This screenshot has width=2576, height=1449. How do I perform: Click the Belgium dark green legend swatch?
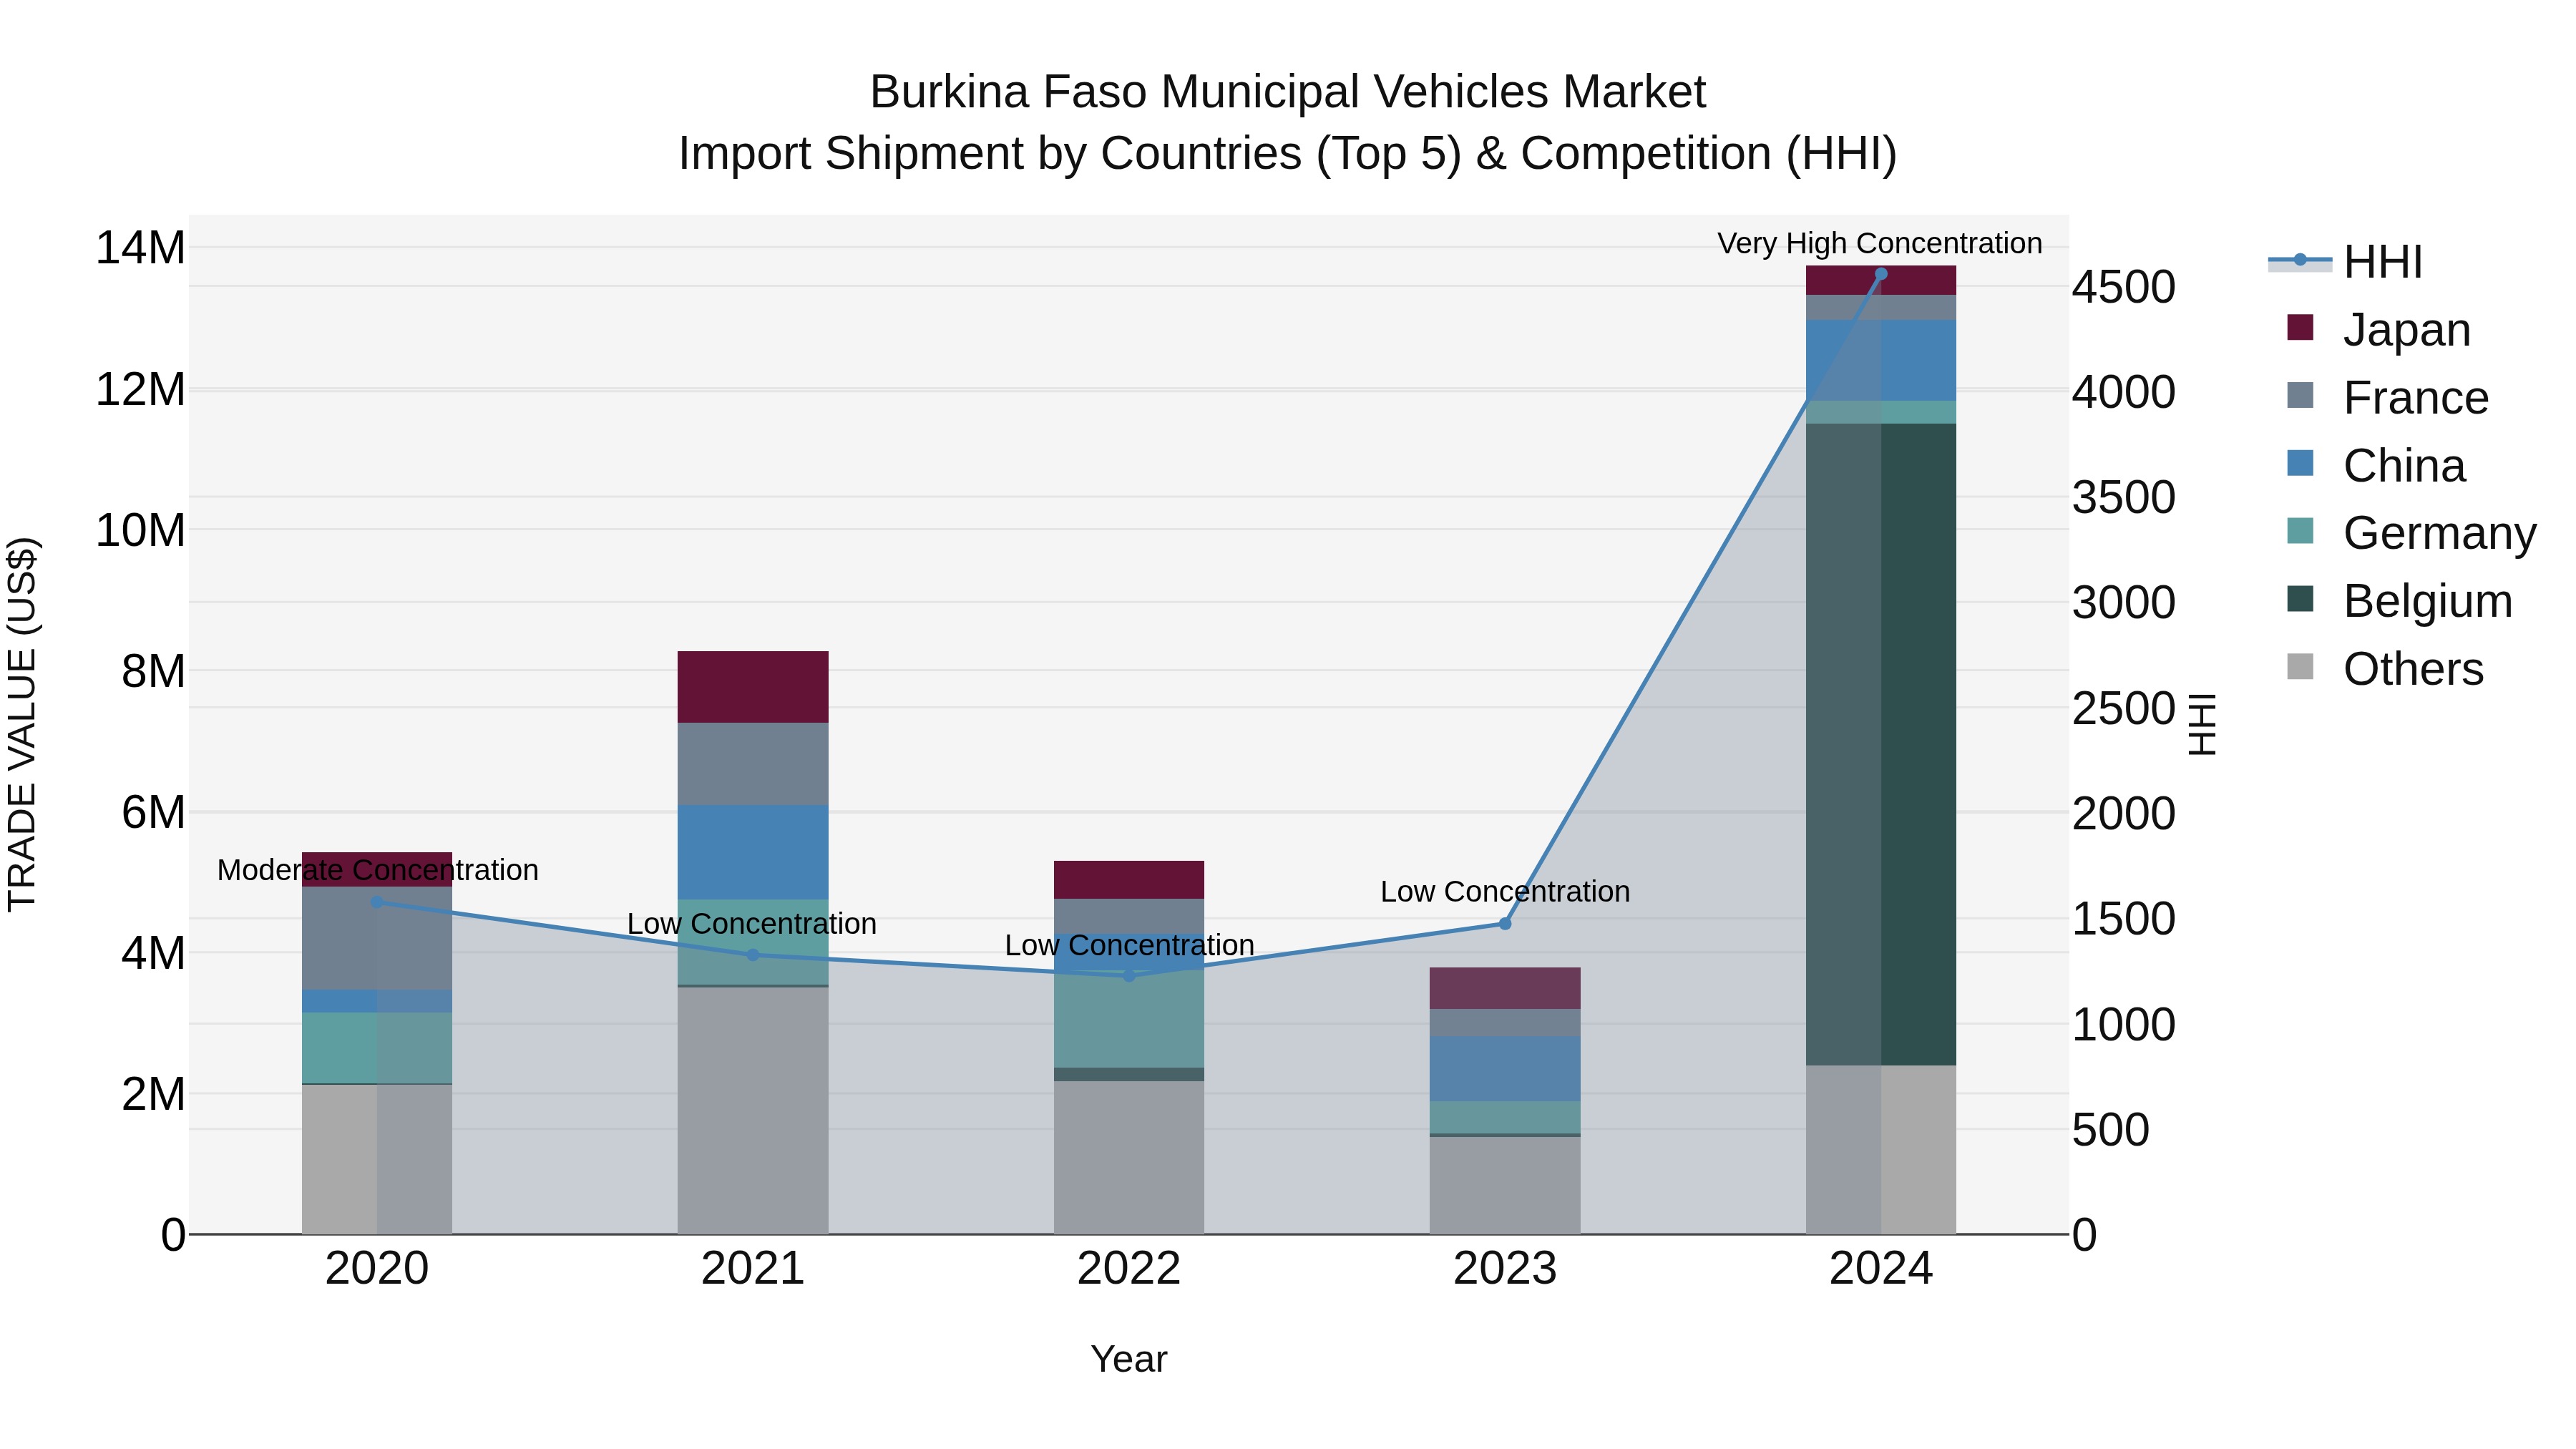point(2300,598)
